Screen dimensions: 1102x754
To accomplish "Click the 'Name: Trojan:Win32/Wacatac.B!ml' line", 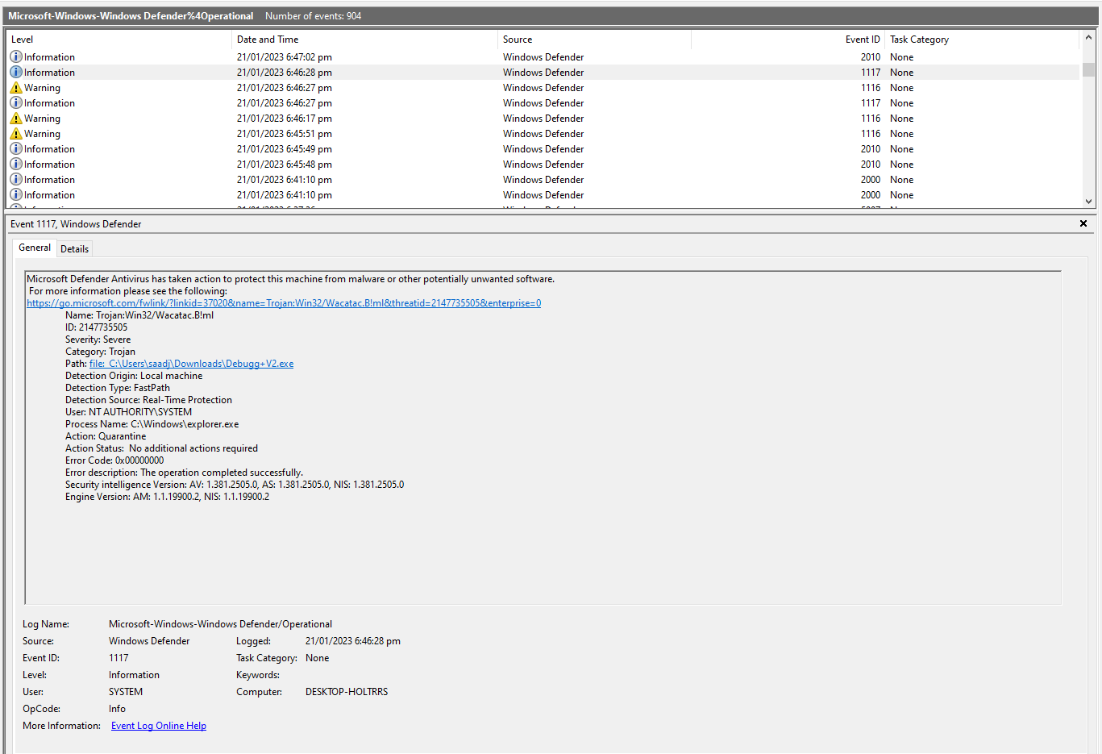I will [x=139, y=315].
